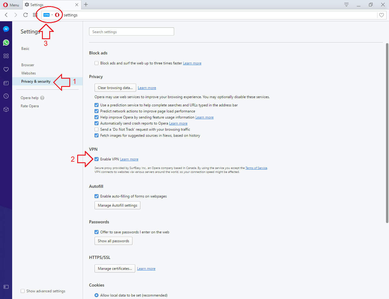
Task: Open HTTPS/SSL Learn more link
Action: click(x=146, y=269)
